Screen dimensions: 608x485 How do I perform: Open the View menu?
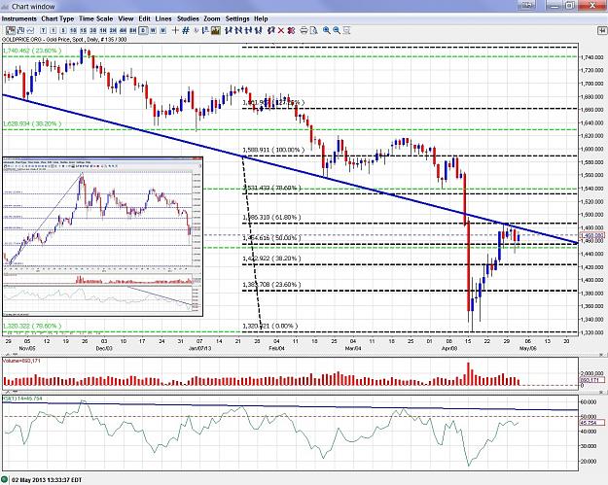point(125,18)
